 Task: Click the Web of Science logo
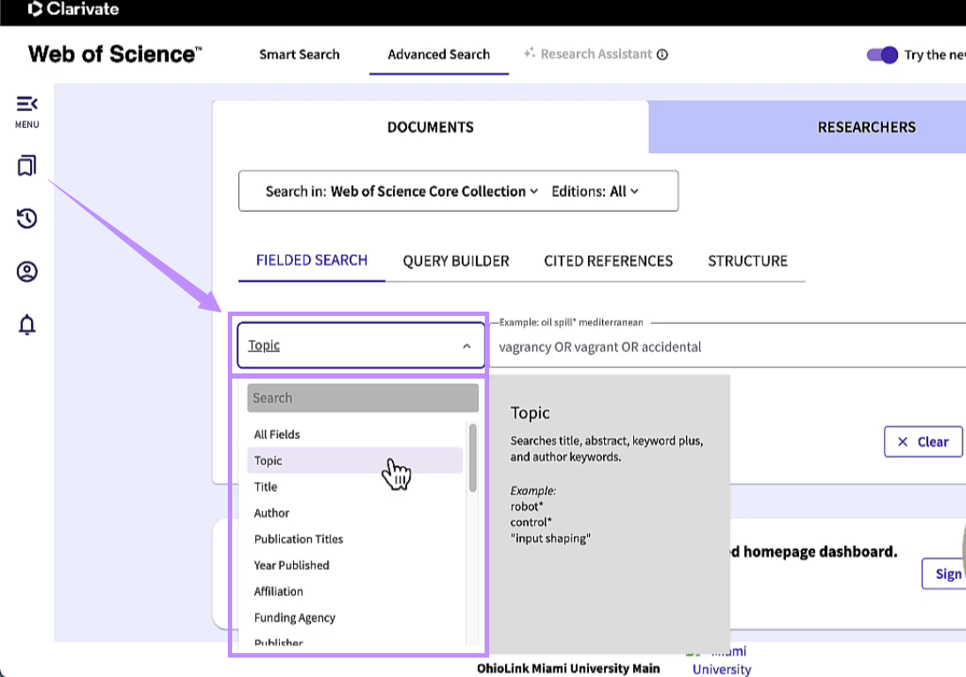tap(115, 54)
